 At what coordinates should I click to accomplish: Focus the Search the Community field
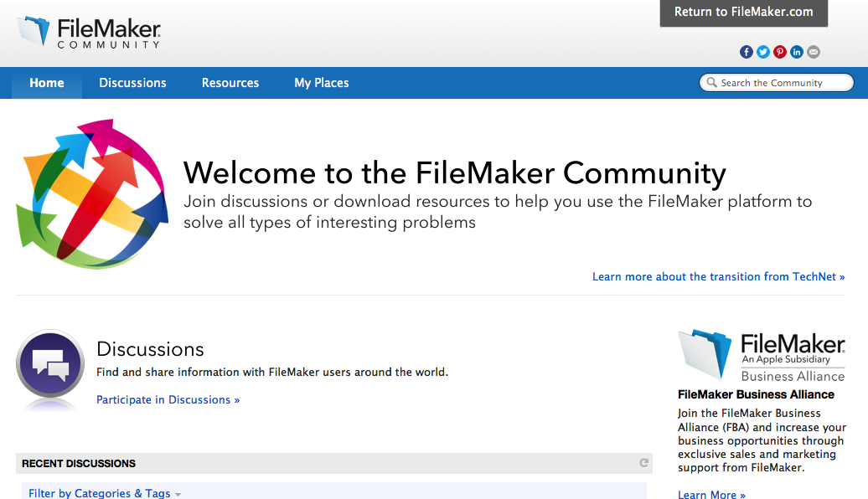click(777, 82)
